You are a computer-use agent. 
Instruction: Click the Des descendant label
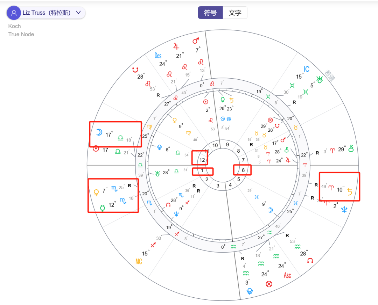coord(158,56)
